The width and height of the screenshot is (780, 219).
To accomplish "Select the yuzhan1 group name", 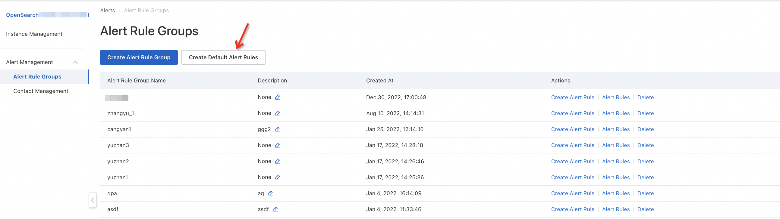I will [x=118, y=177].
